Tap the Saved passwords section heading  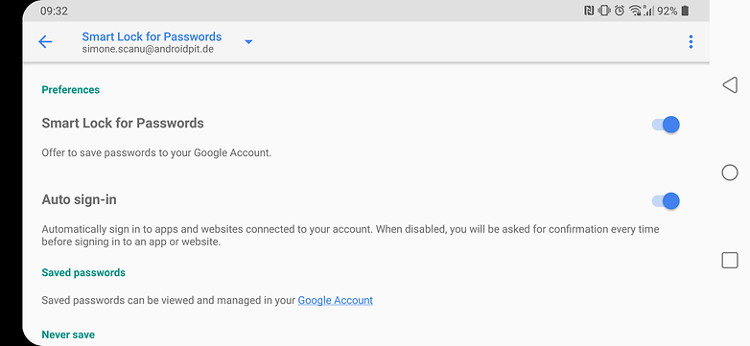click(83, 273)
